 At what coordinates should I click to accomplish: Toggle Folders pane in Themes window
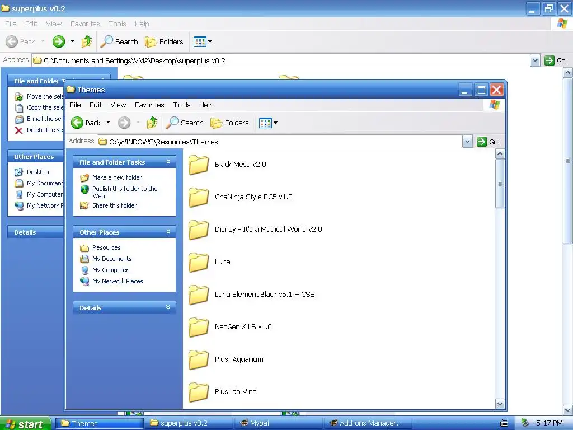pyautogui.click(x=230, y=123)
